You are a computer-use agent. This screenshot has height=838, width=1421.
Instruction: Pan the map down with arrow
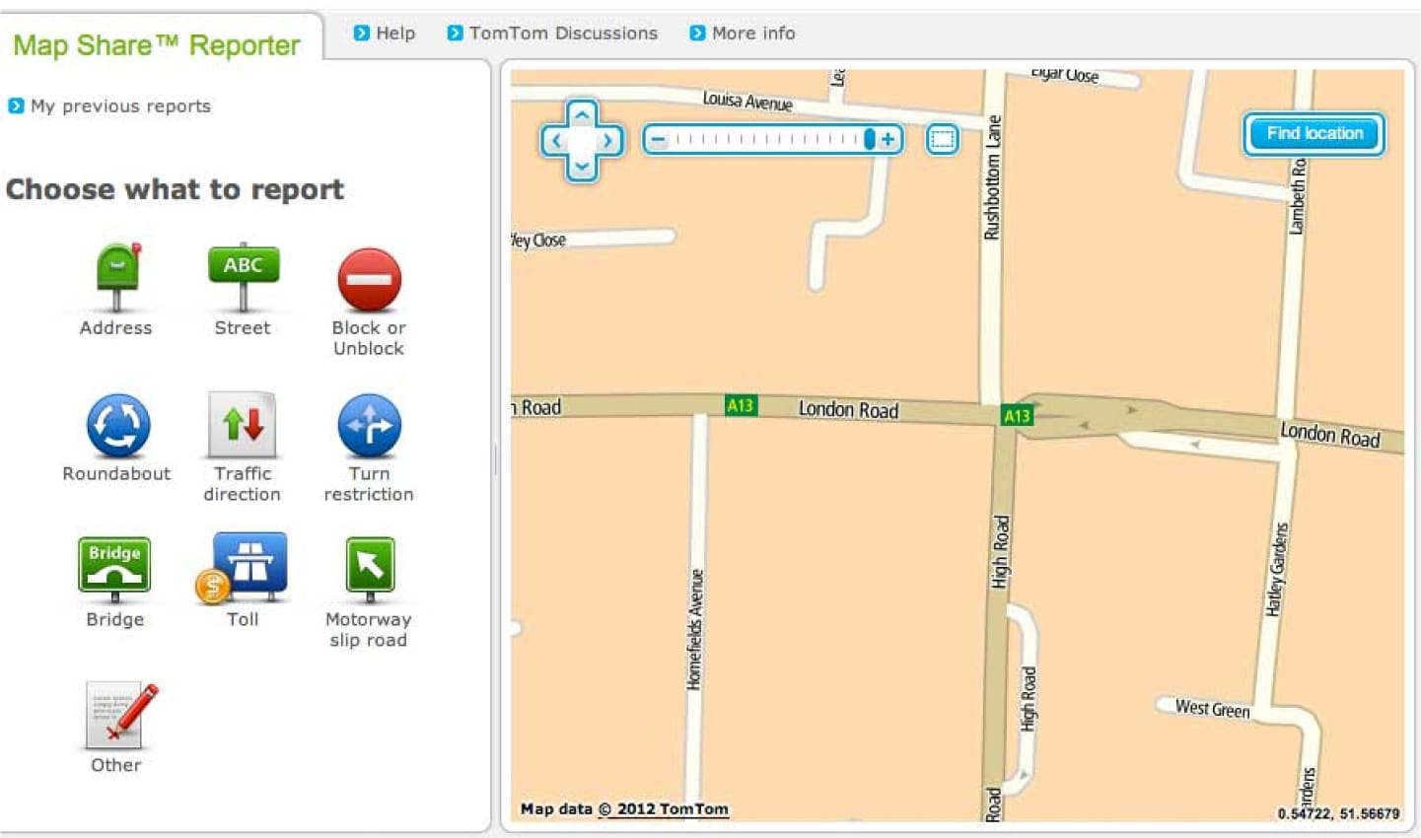pyautogui.click(x=582, y=166)
